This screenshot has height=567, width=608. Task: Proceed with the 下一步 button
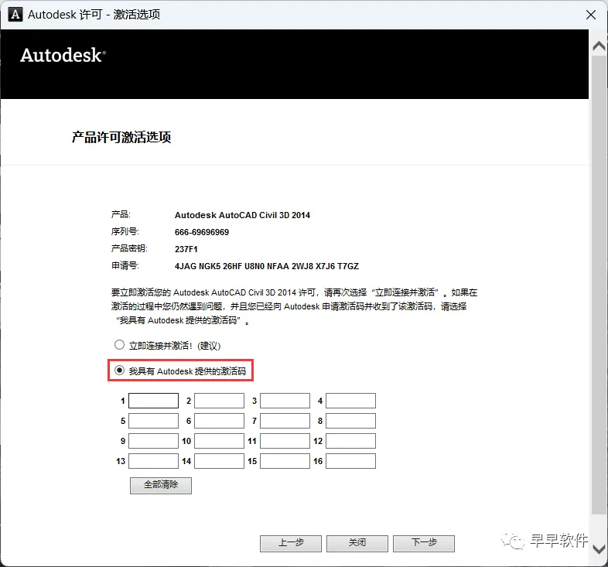(424, 543)
